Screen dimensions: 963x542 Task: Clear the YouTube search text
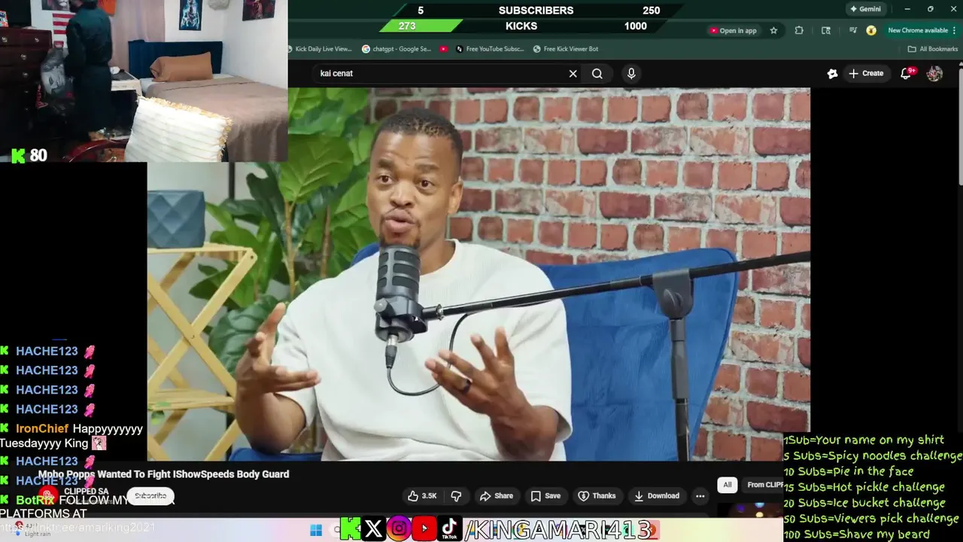point(573,73)
